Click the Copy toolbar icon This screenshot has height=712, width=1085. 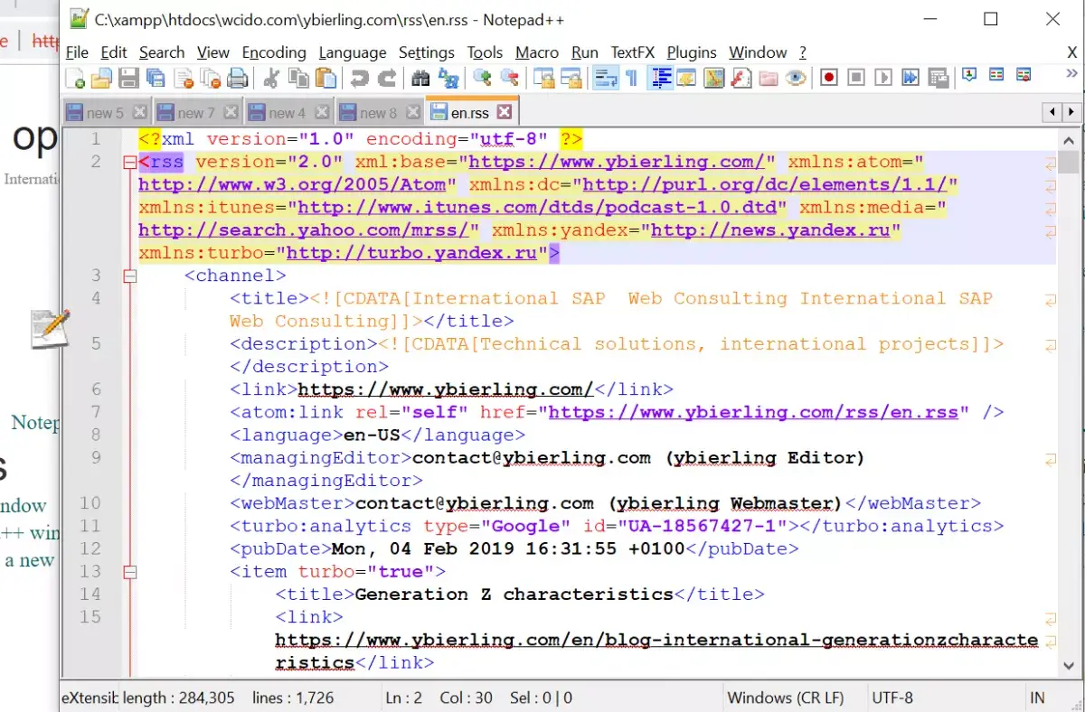point(297,79)
